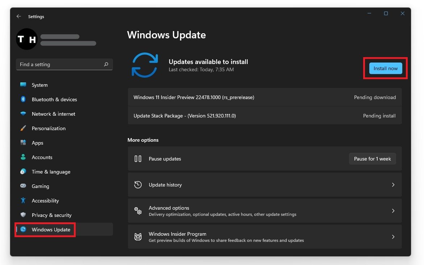Click the Get preview builds description text
The height and width of the screenshot is (265, 424).
coord(226,240)
